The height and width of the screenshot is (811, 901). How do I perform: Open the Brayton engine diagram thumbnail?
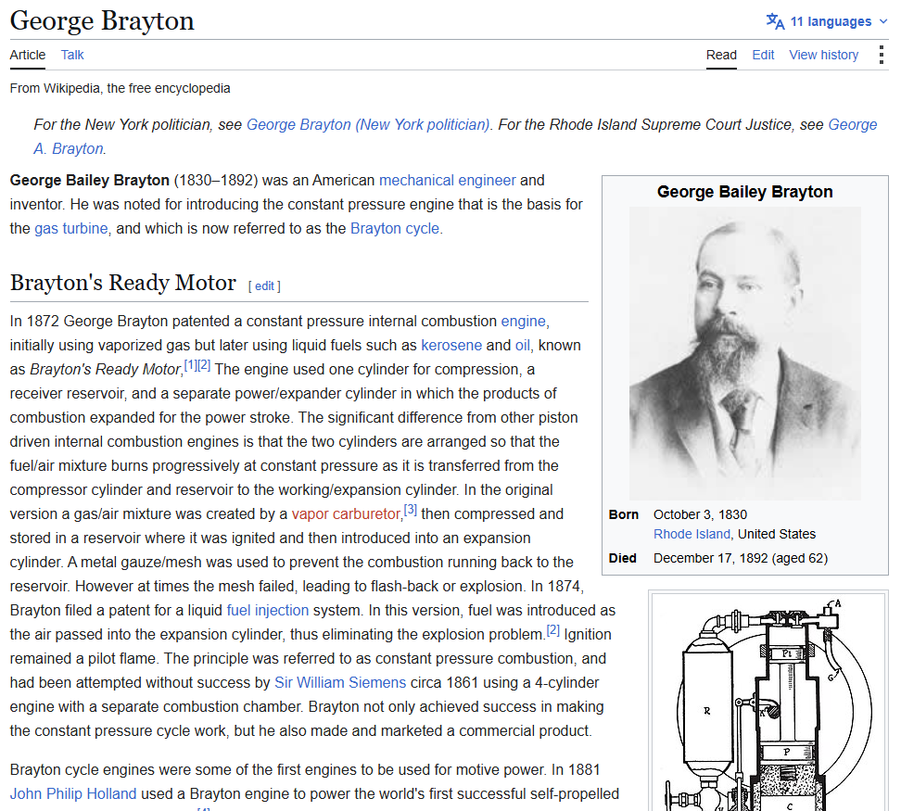(x=768, y=703)
